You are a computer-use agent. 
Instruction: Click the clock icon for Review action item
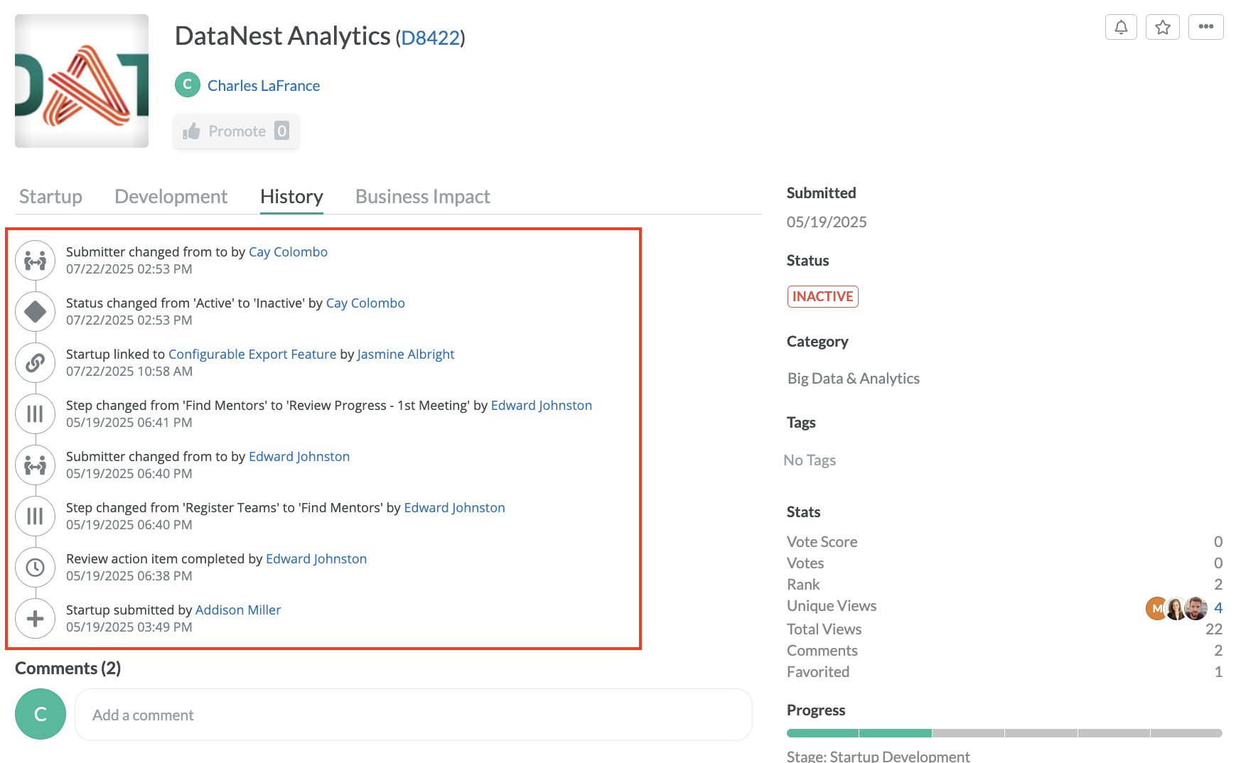(x=36, y=568)
